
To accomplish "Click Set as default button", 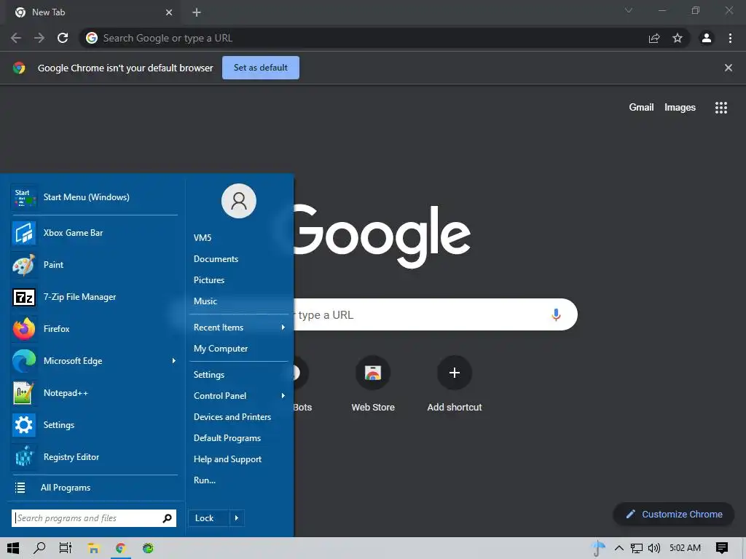I will (x=261, y=68).
